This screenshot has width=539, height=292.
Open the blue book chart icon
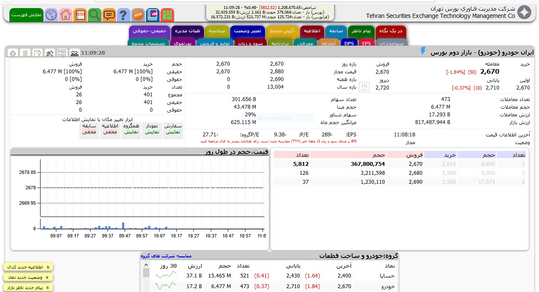152,15
